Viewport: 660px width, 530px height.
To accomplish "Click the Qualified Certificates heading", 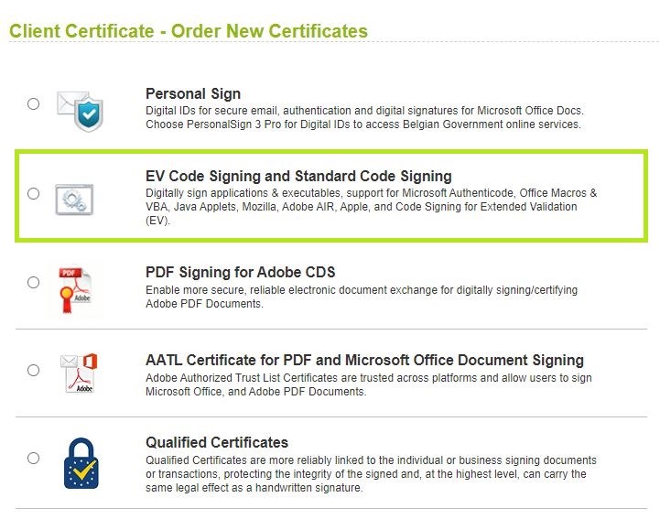I will [217, 442].
